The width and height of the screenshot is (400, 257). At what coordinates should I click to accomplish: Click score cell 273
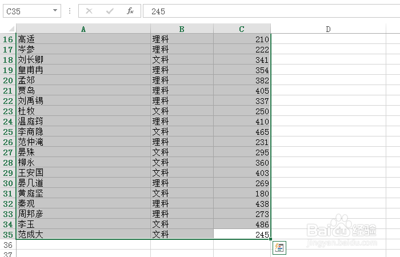(x=242, y=214)
